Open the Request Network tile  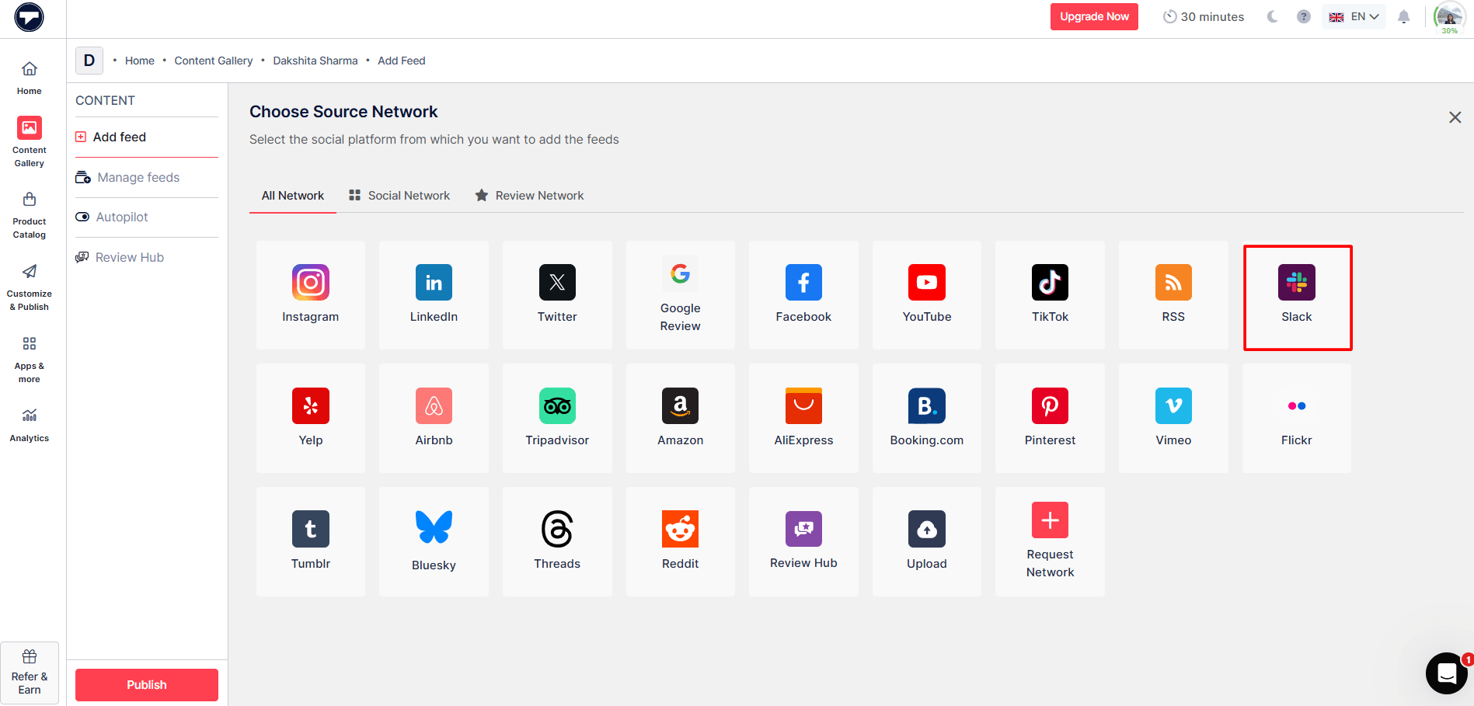(1050, 542)
